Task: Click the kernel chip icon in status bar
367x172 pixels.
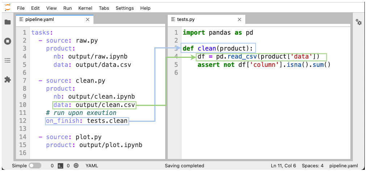Action: pyautogui.click(x=76, y=166)
